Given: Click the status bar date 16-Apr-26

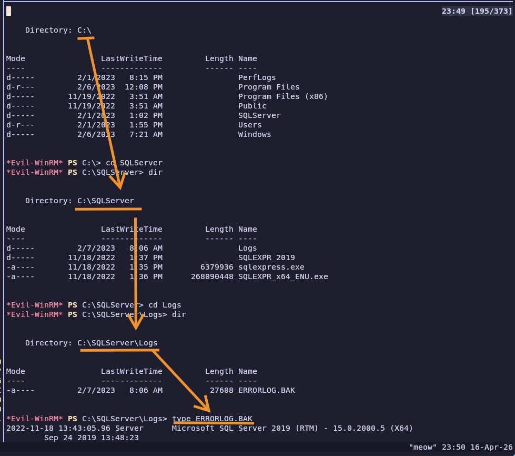Looking at the screenshot, I should tap(491, 448).
